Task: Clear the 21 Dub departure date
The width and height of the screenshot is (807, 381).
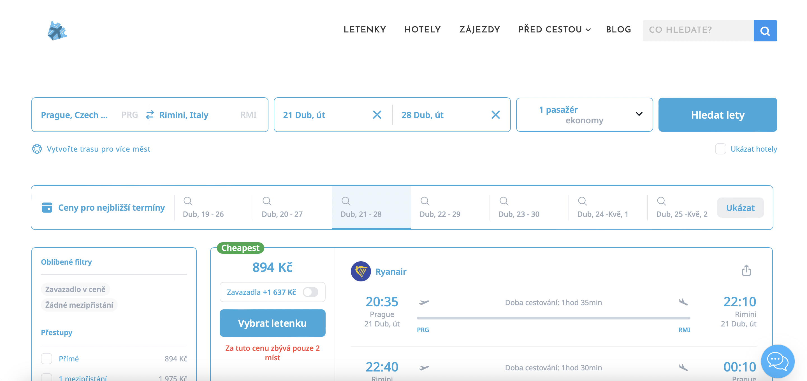Action: click(x=377, y=115)
